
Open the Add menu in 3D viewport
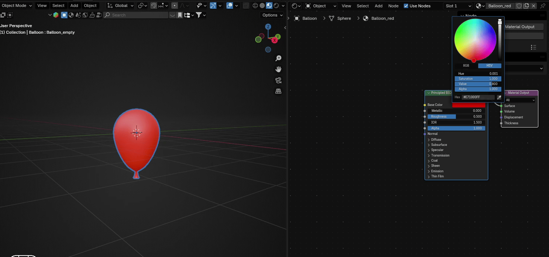pyautogui.click(x=74, y=5)
